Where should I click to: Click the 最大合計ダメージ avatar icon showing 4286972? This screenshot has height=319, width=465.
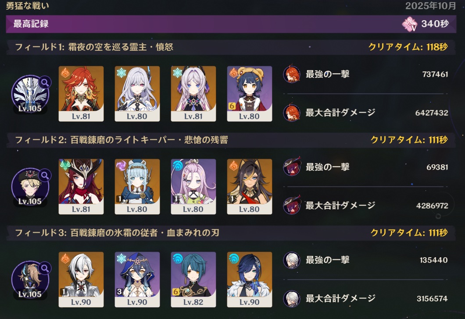[x=292, y=205]
